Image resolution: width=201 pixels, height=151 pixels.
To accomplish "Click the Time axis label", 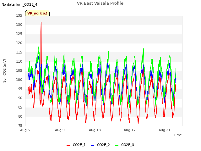I will coord(177,135).
